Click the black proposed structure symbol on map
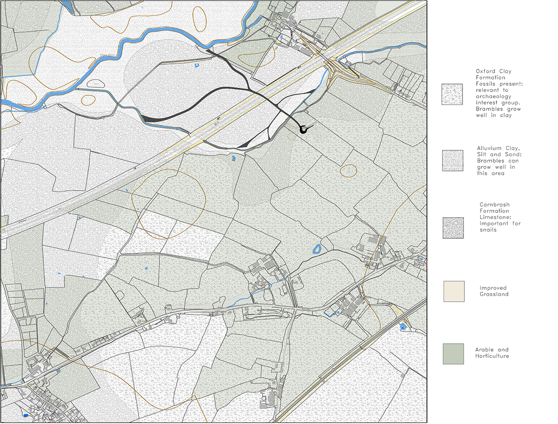The width and height of the screenshot is (558, 424). click(306, 129)
